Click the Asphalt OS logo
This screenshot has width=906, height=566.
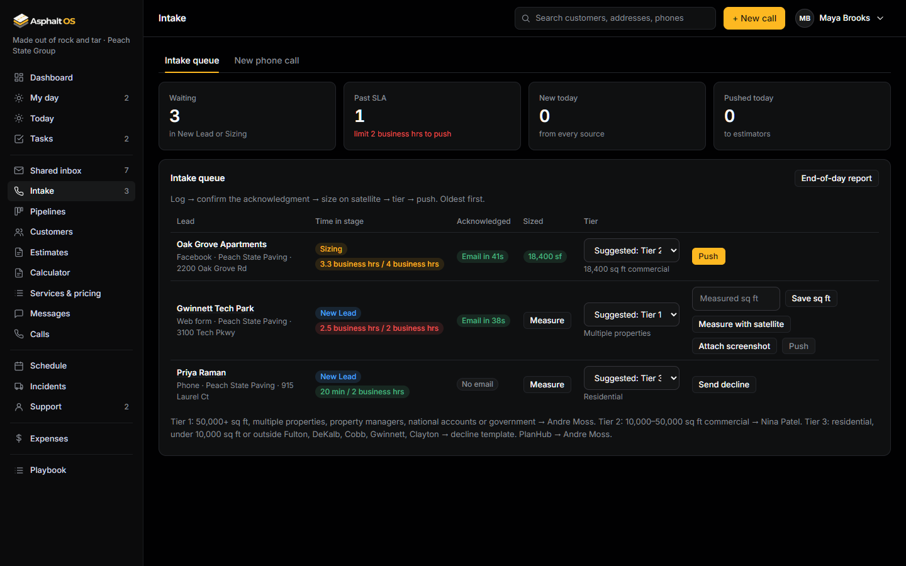tap(44, 21)
